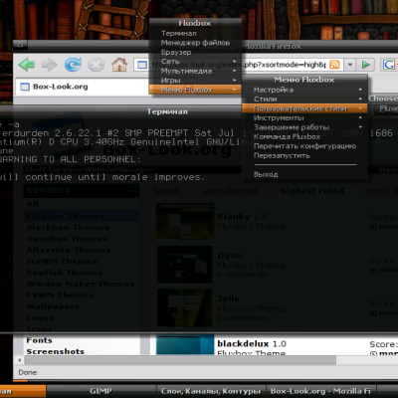Open the Blanky theme thumbnail
Viewport: 398px width, 398px height.
click(x=185, y=222)
